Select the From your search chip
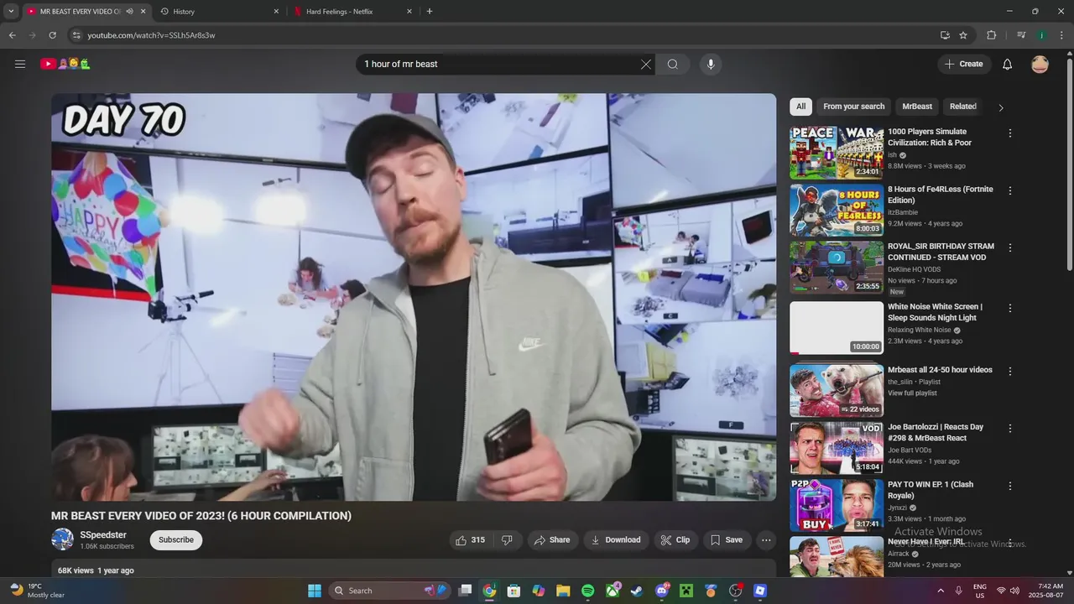 click(853, 107)
